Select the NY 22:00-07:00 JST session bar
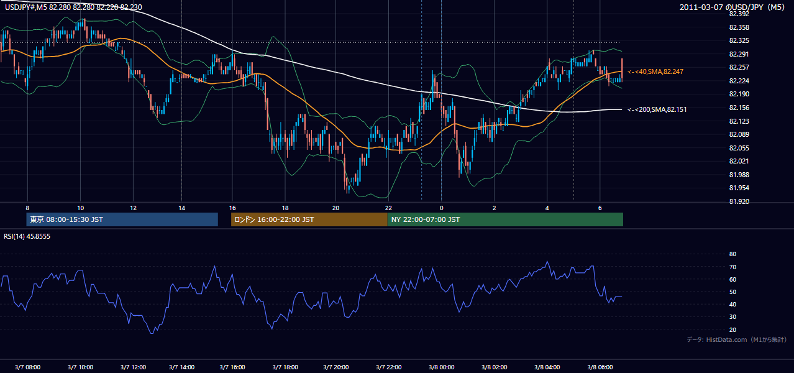Screen dimensions: 794x373 (x=505, y=219)
